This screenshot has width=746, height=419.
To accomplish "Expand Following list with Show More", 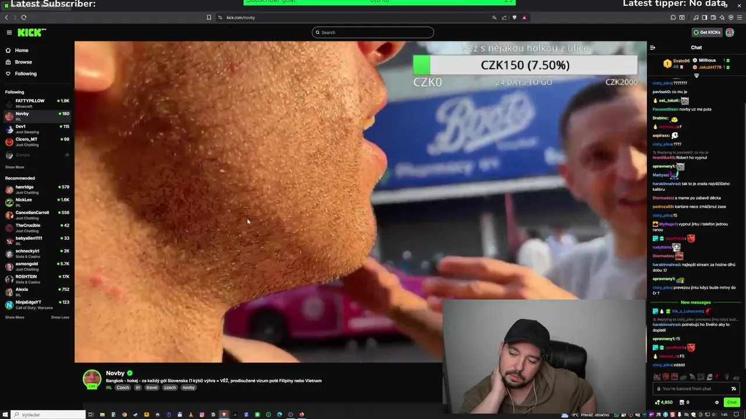I will point(15,167).
